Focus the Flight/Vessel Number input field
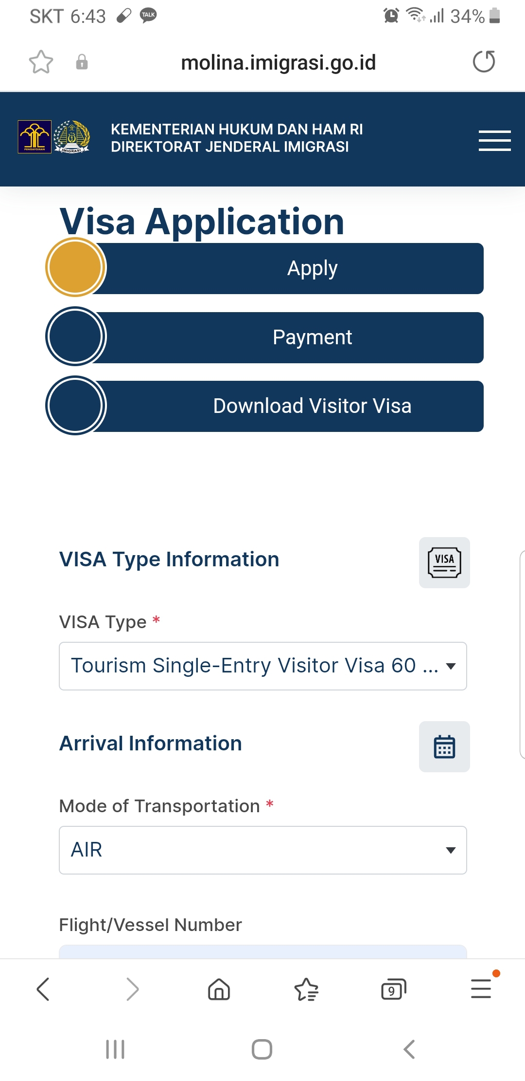This screenshot has height=1081, width=525. (262, 951)
